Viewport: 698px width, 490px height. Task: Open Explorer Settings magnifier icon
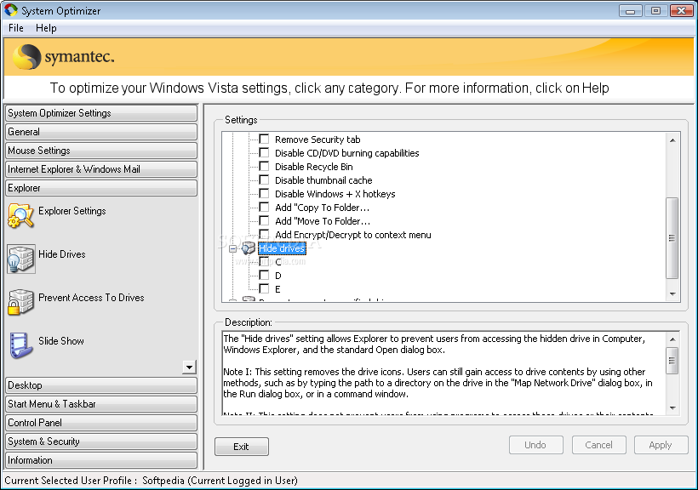[x=20, y=216]
